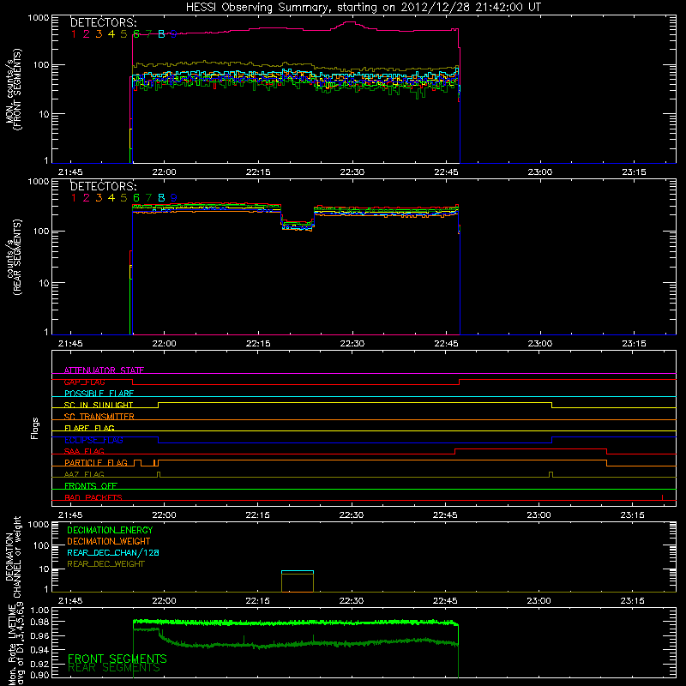Click the BAD_PACKETS flag label
This screenshot has height=686, width=686.
pyautogui.click(x=93, y=497)
